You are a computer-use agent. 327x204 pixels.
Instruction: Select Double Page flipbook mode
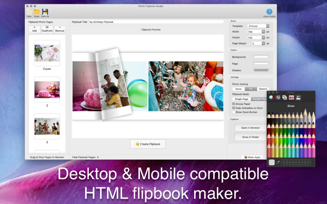pyautogui.click(x=259, y=99)
